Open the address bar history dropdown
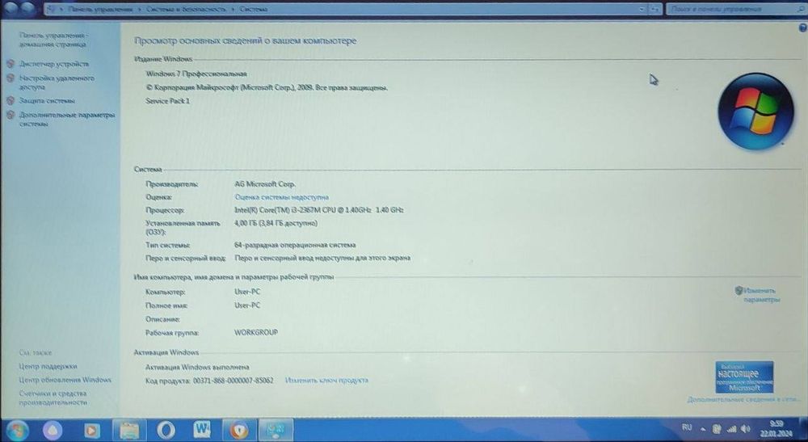This screenshot has width=808, height=442. click(642, 9)
